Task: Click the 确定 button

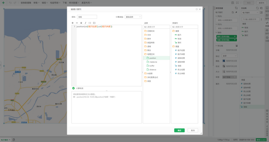Action: click(x=179, y=130)
